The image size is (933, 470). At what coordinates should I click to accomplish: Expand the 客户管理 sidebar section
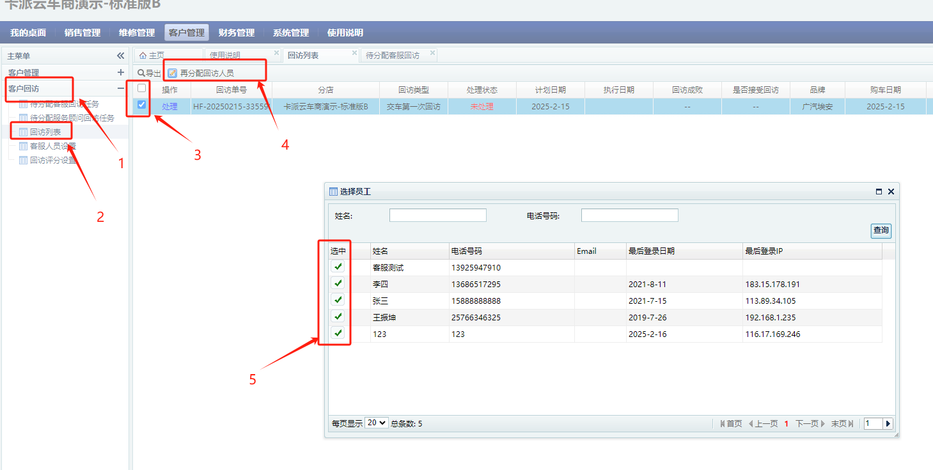(120, 73)
